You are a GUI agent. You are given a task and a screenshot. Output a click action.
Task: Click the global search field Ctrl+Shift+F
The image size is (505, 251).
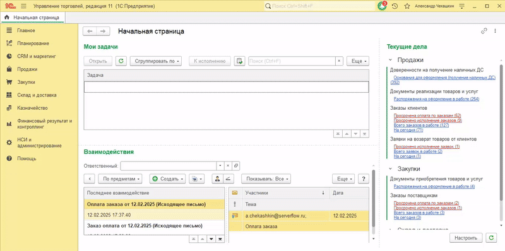320,6
